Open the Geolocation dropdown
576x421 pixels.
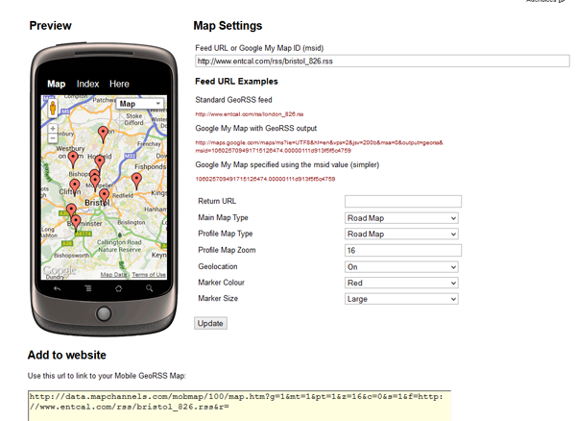coord(401,267)
